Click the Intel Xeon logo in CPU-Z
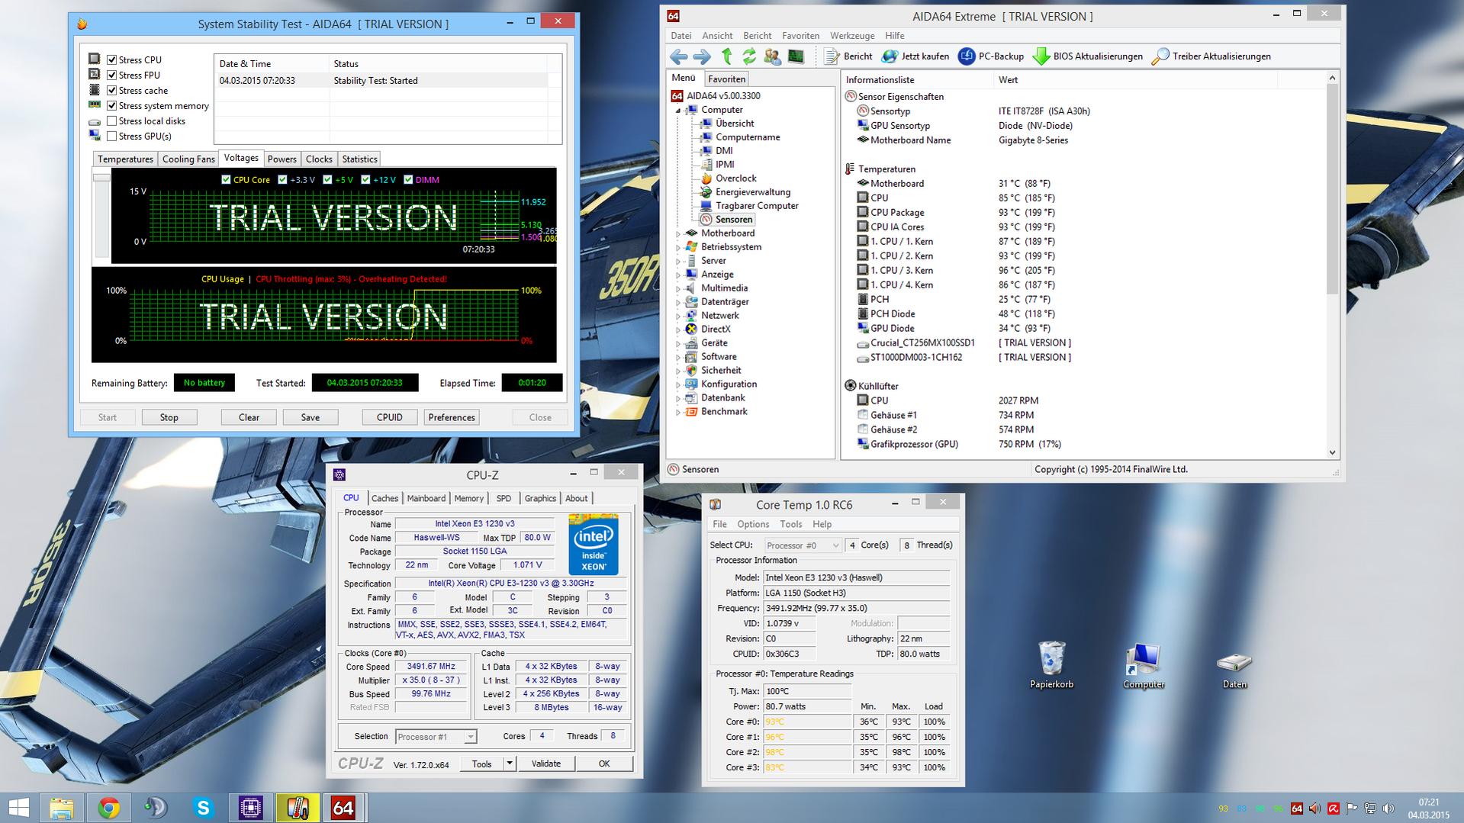This screenshot has width=1464, height=823. point(594,544)
